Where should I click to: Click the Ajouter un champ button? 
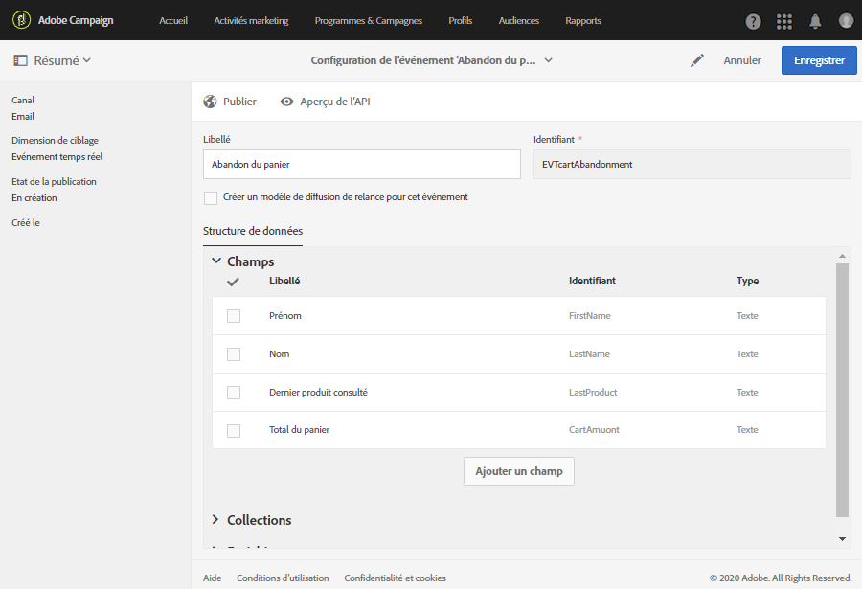pyautogui.click(x=518, y=471)
